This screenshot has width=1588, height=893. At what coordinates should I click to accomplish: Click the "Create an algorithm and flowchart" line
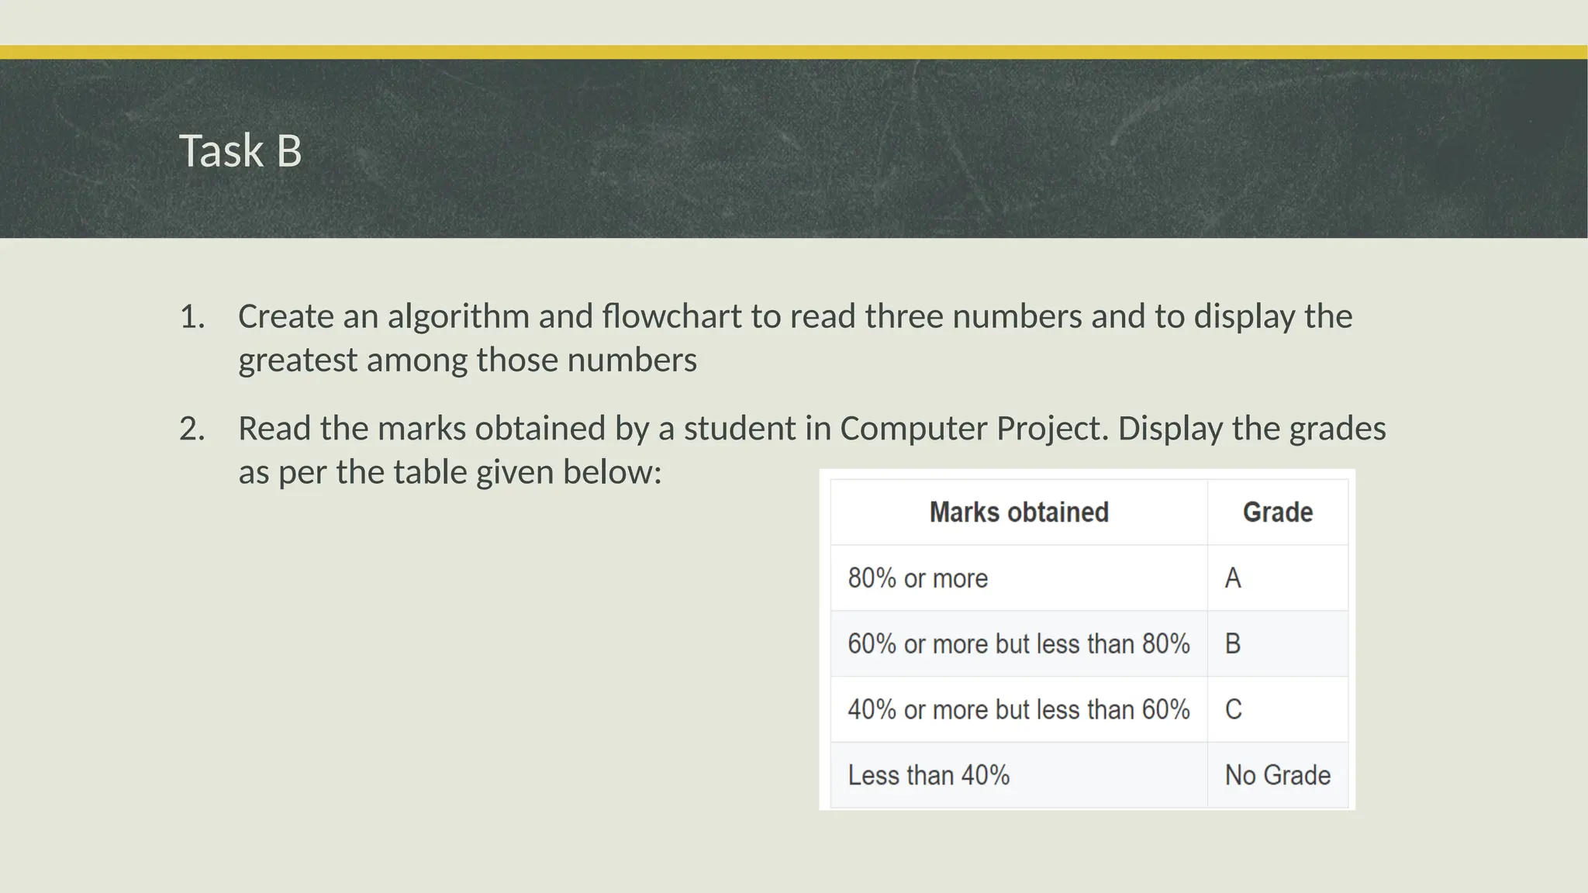(x=795, y=316)
